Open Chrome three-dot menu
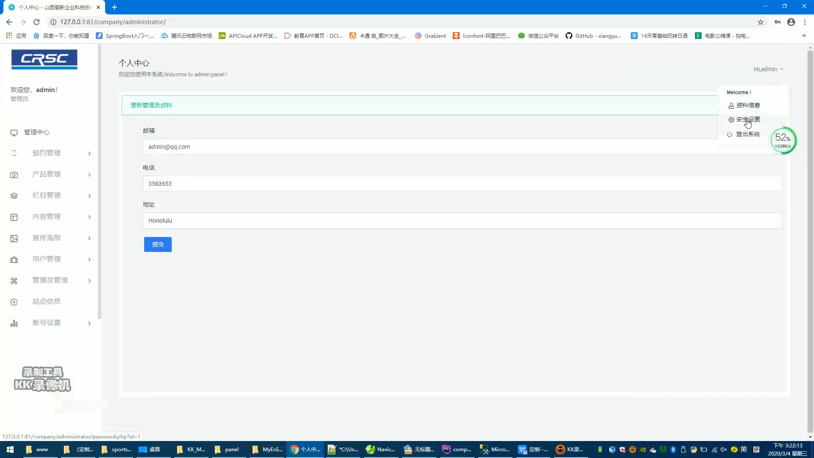This screenshot has width=814, height=458. 805,22
